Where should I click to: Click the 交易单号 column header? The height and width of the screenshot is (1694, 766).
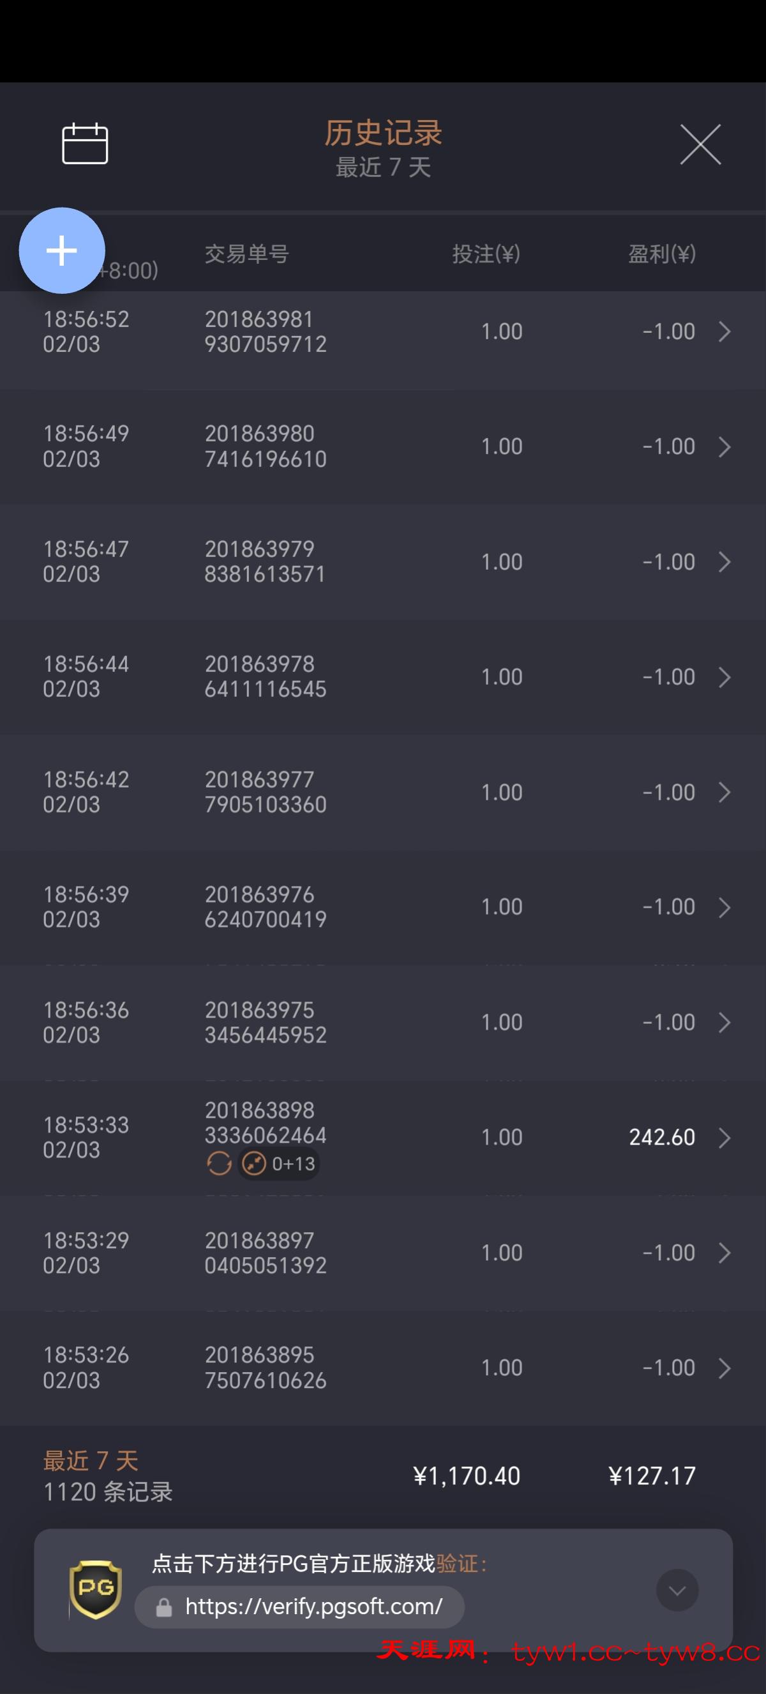[246, 254]
